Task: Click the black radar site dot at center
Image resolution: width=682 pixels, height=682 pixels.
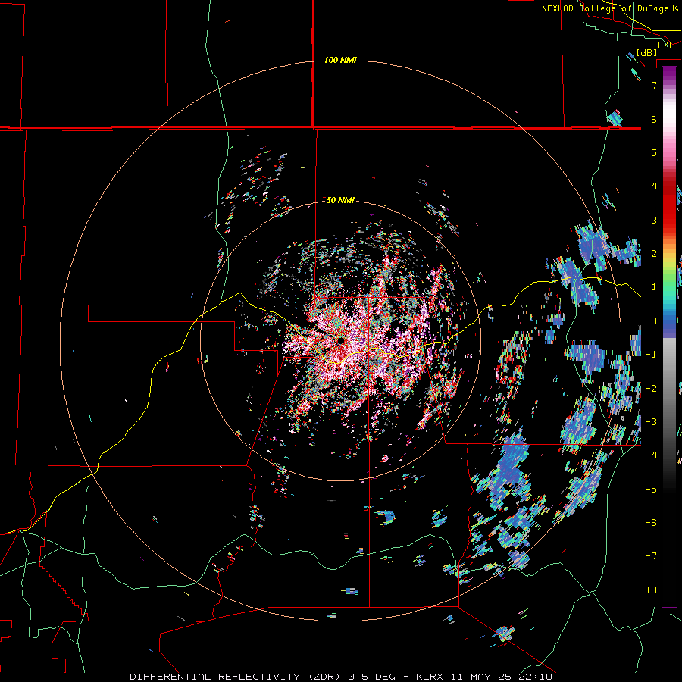Action: (340, 340)
